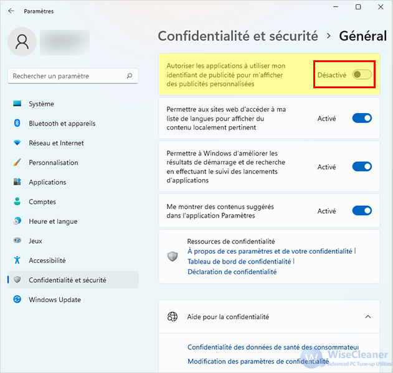The width and height of the screenshot is (393, 373).
Task: Click the Réseau et Internet wifi icon
Action: click(x=17, y=143)
